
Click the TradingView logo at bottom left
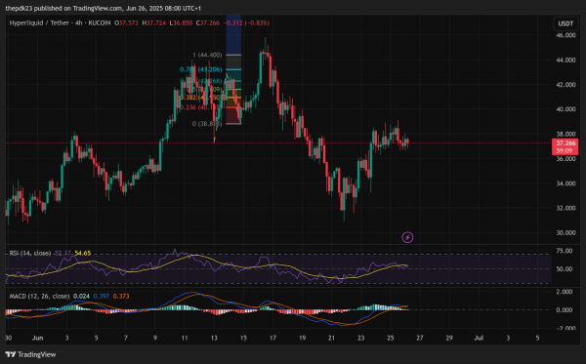(31, 354)
